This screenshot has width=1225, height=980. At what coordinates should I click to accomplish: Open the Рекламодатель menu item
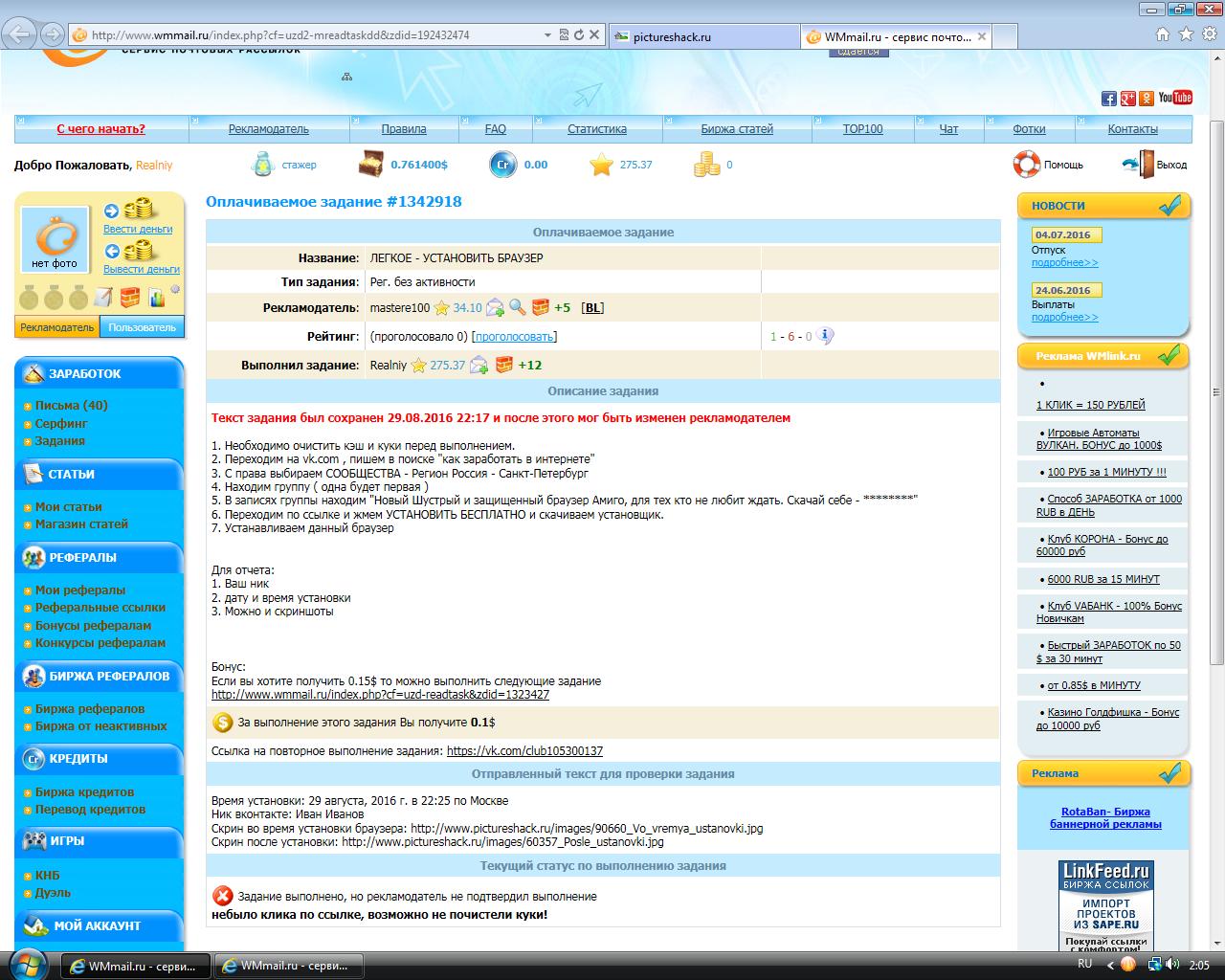[x=268, y=128]
